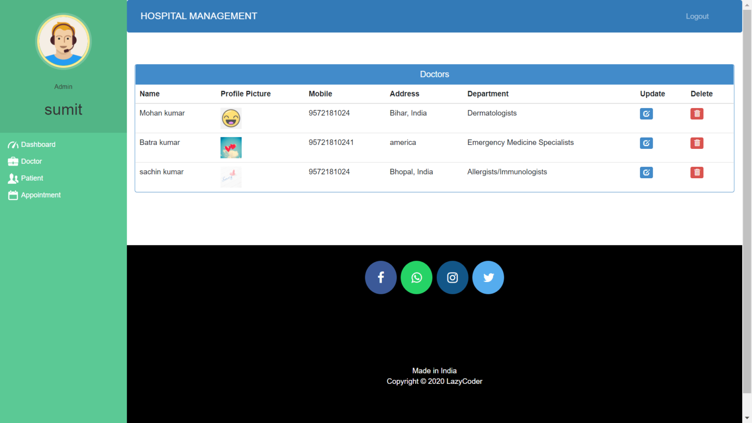This screenshot has width=752, height=423.
Task: Open the Update edit icon for Batra kumar
Action: 646,143
